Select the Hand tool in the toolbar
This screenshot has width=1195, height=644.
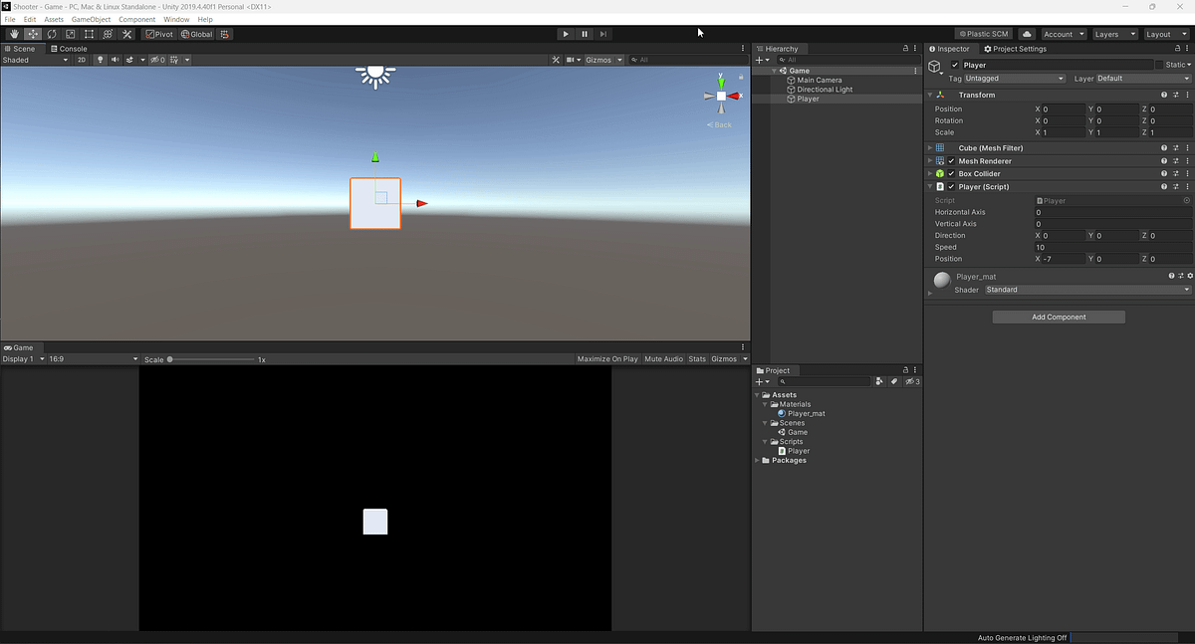click(x=14, y=34)
